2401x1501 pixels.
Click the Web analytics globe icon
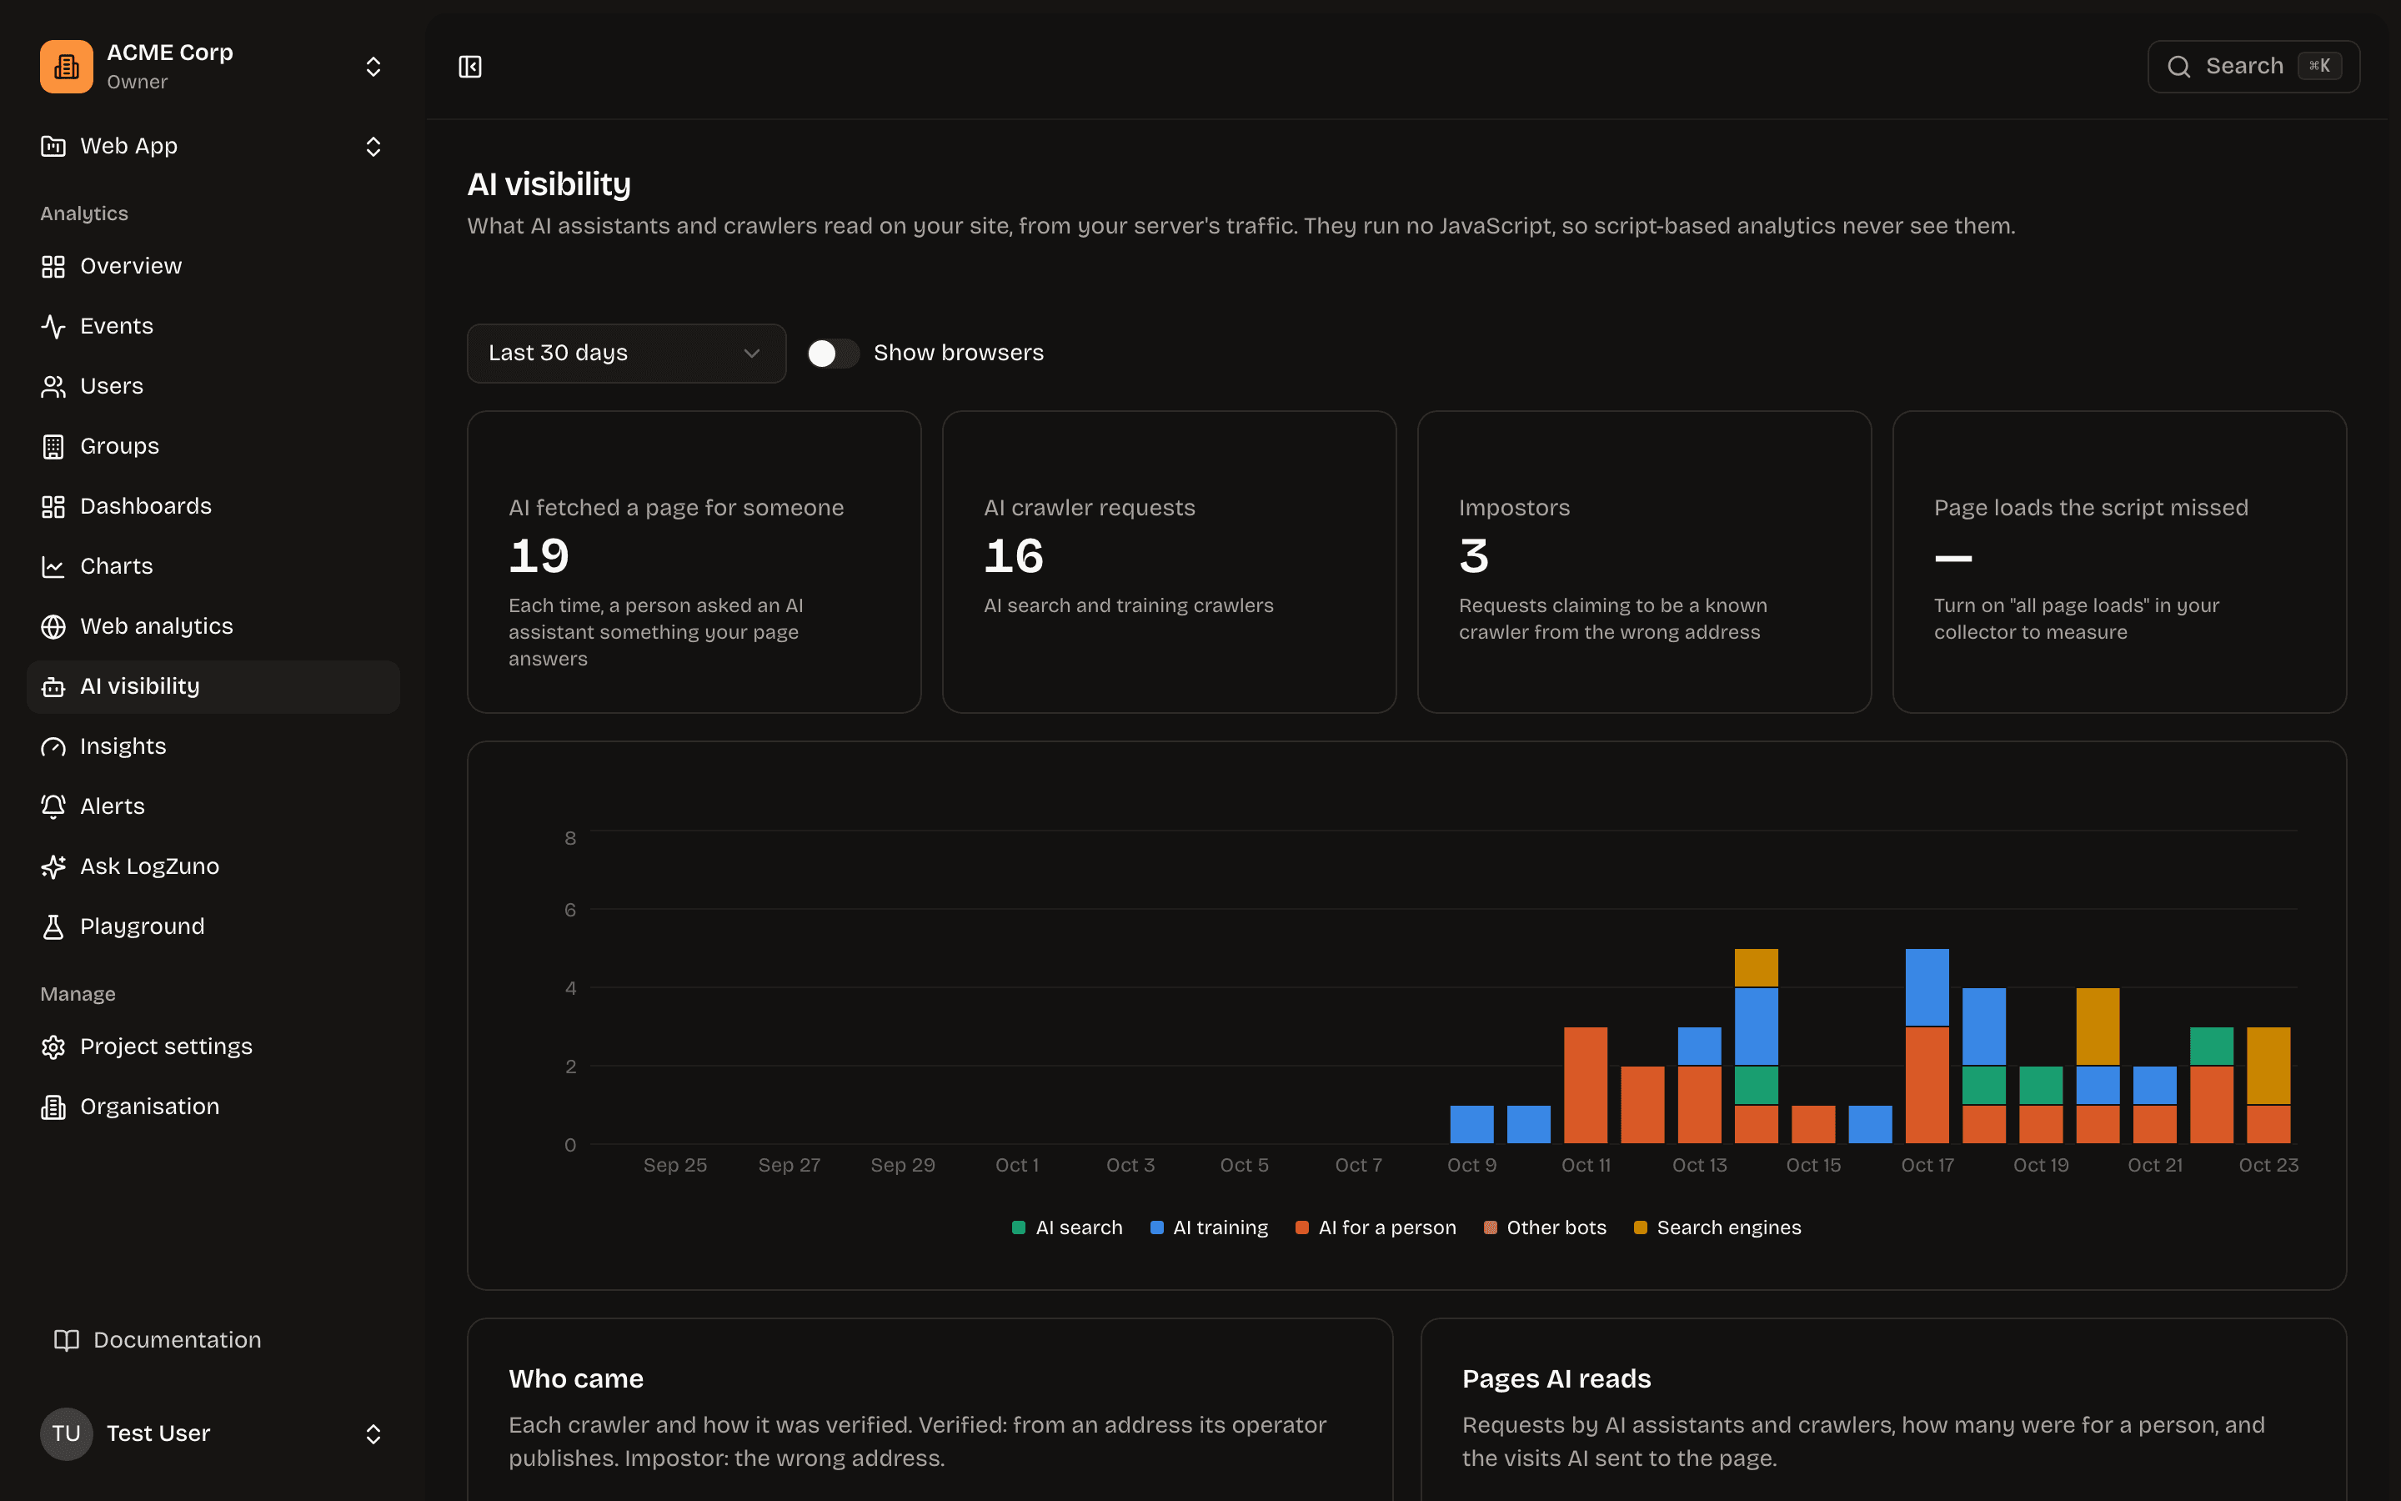point(53,626)
